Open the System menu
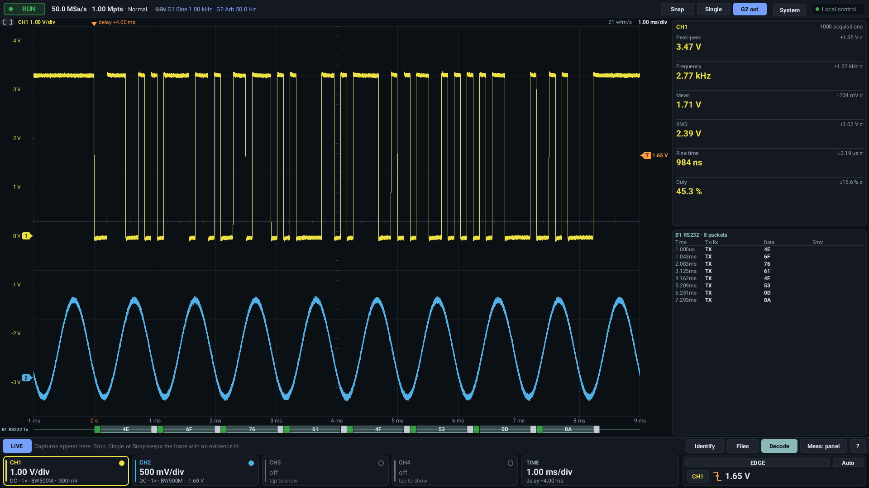Screen dimensions: 869x488 point(789,10)
